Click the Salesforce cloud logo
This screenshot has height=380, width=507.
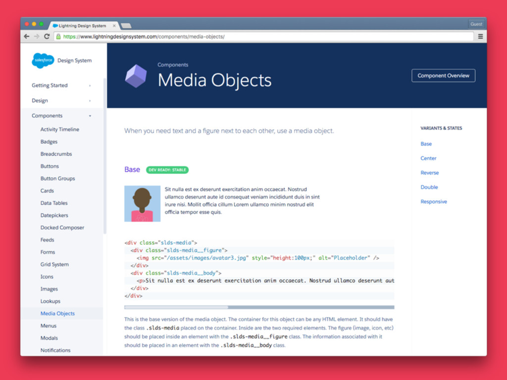43,60
